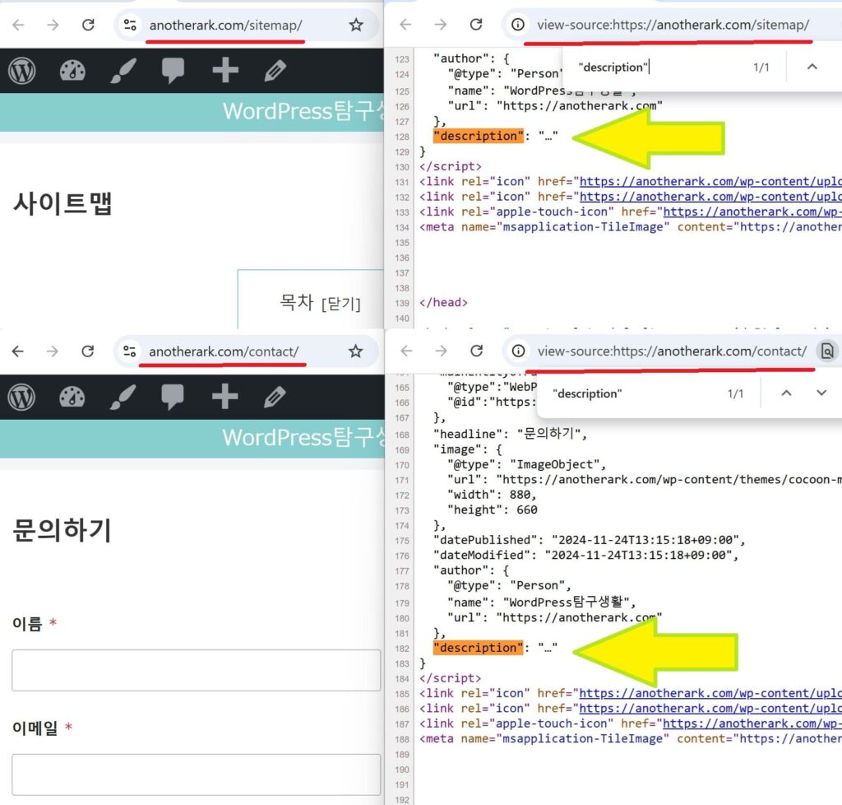Click highlighted "description" on source line 128
Image resolution: width=842 pixels, height=805 pixels.
click(479, 136)
